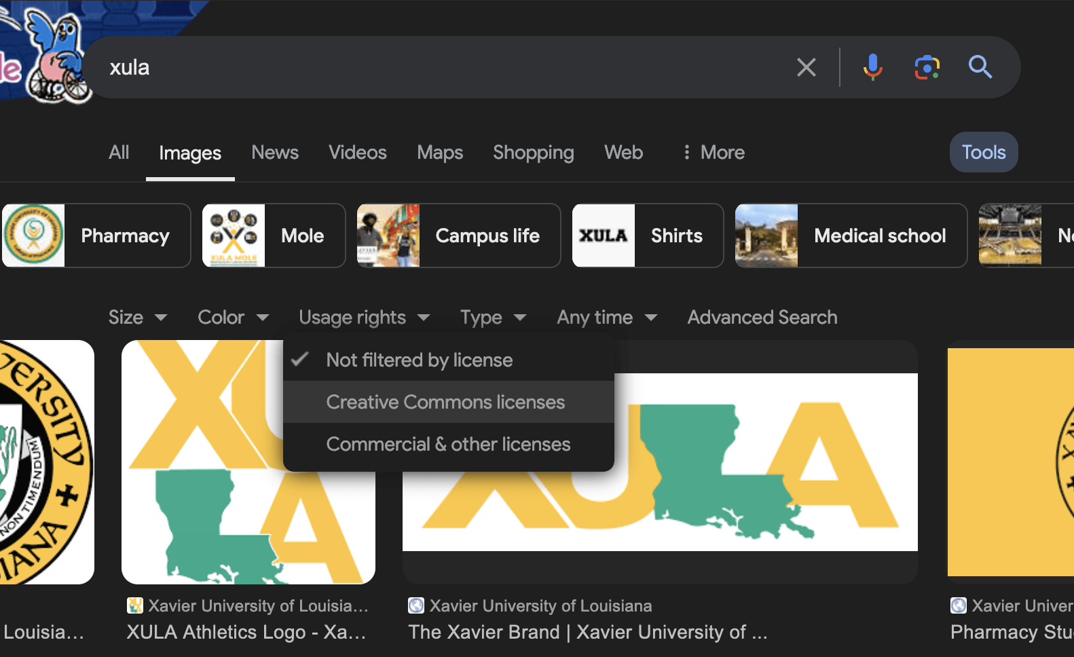Viewport: 1074px width, 657px height.
Task: Expand the Size filter dropdown
Action: (x=138, y=317)
